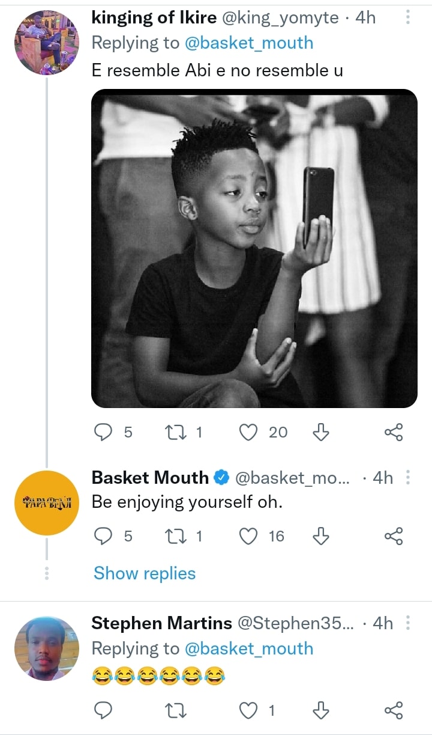Image resolution: width=432 pixels, height=735 pixels.
Task: Open more options for Basket Mouth's tweet
Action: 408,478
